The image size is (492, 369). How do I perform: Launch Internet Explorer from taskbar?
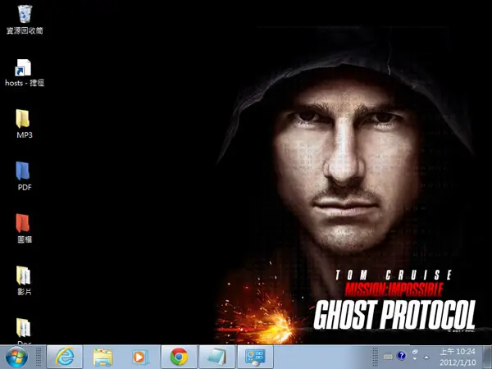[65, 357]
